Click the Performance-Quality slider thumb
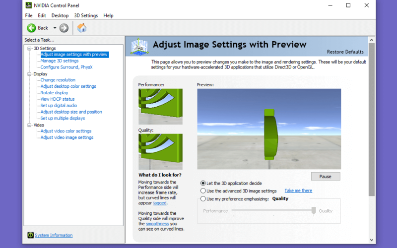 click(314, 210)
